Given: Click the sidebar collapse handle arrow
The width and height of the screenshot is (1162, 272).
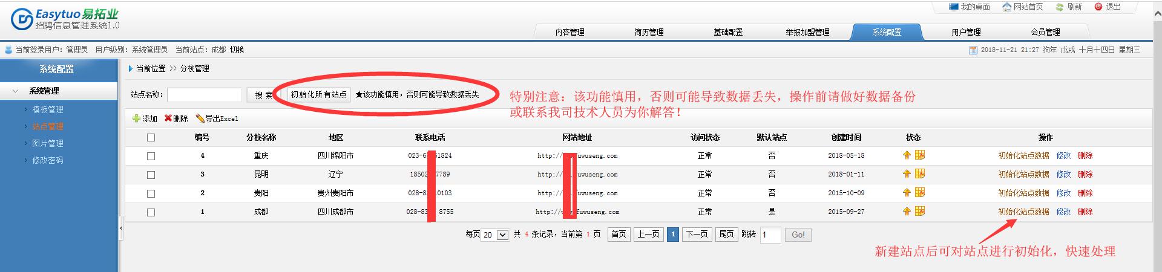Looking at the screenshot, I should point(120,228).
